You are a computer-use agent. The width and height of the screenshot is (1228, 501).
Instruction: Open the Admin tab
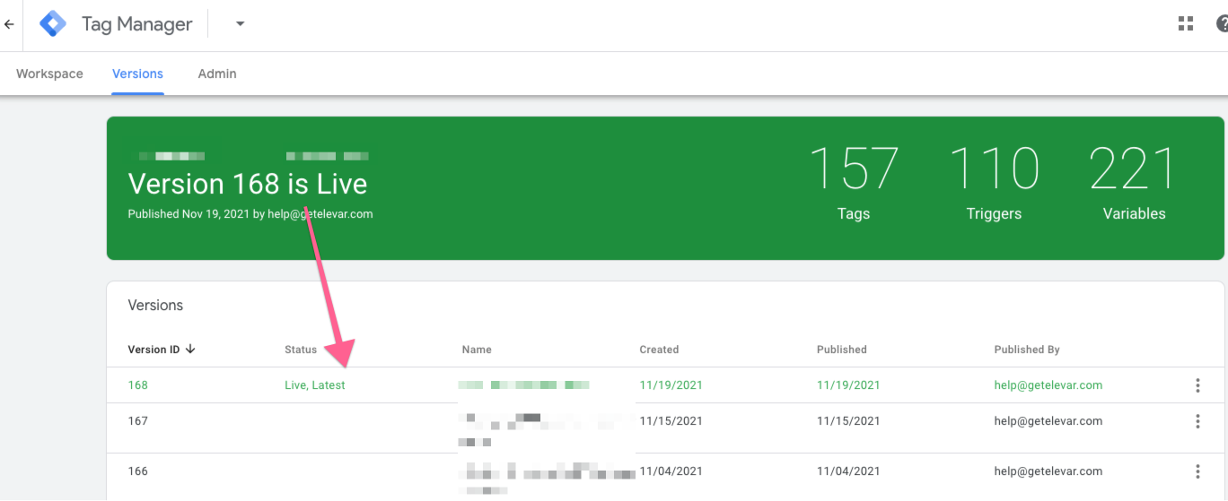click(x=217, y=73)
